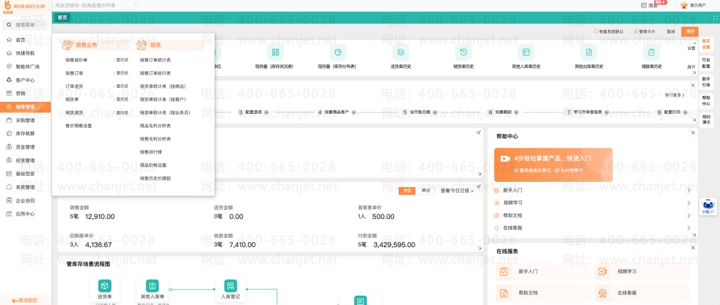The width and height of the screenshot is (720, 305).
Task: Open 资金管理 in sidebar
Action: click(25, 147)
